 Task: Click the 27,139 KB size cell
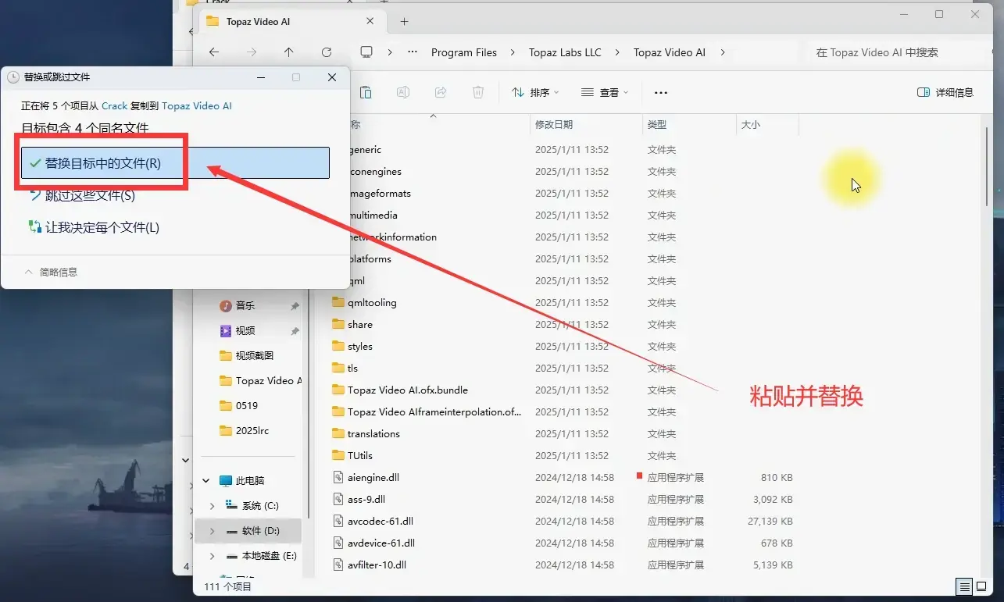pos(770,521)
